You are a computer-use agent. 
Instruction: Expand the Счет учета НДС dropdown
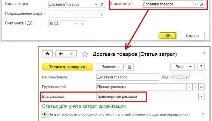(76, 24)
